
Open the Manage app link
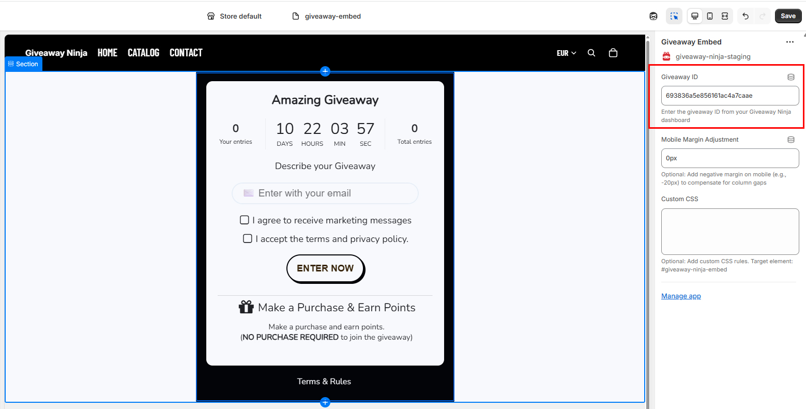(x=681, y=296)
